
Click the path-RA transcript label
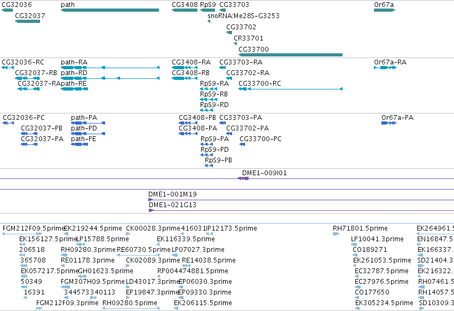(x=74, y=62)
